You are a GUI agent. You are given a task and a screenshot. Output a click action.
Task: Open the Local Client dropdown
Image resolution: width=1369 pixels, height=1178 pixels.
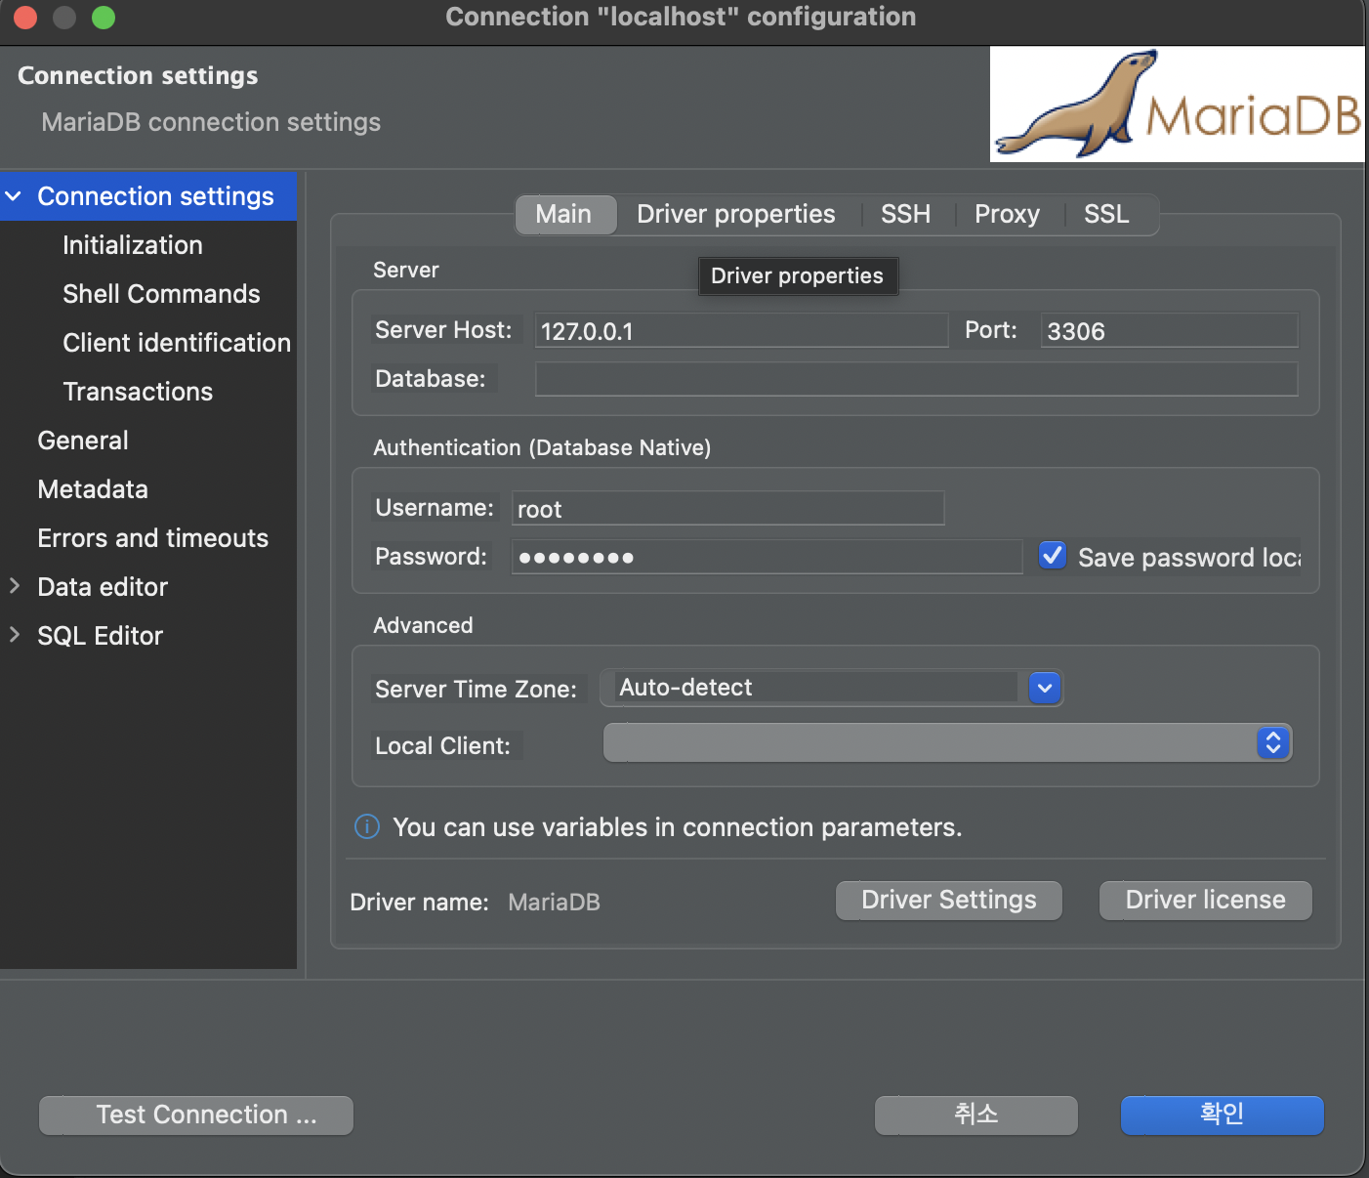click(947, 743)
